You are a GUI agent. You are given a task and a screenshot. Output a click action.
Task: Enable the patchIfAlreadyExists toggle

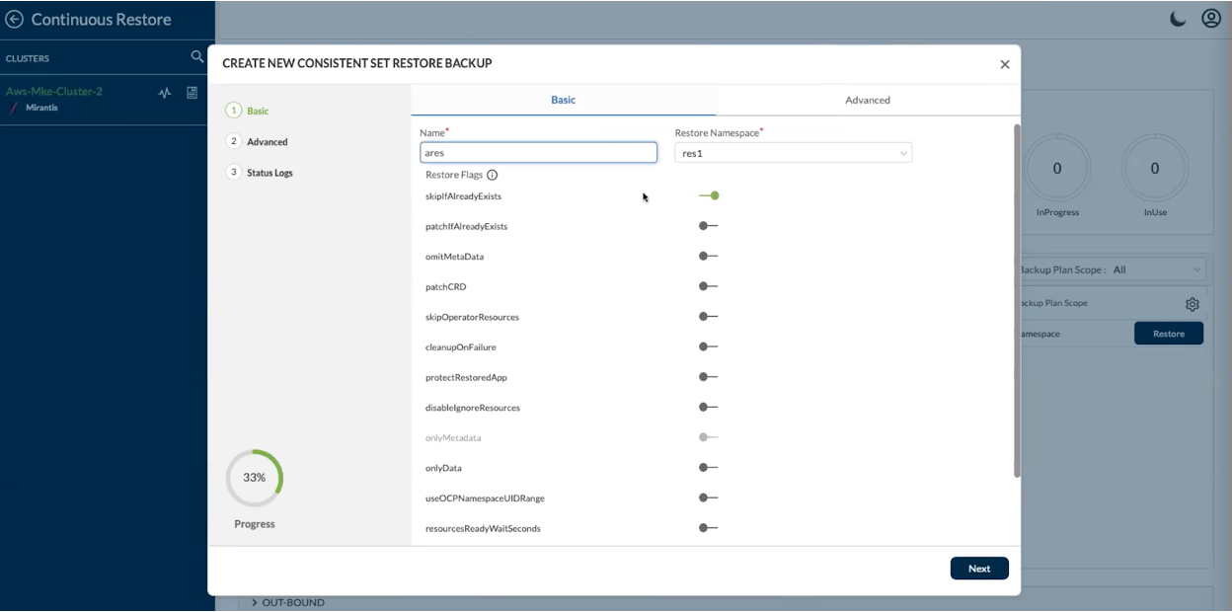(708, 226)
